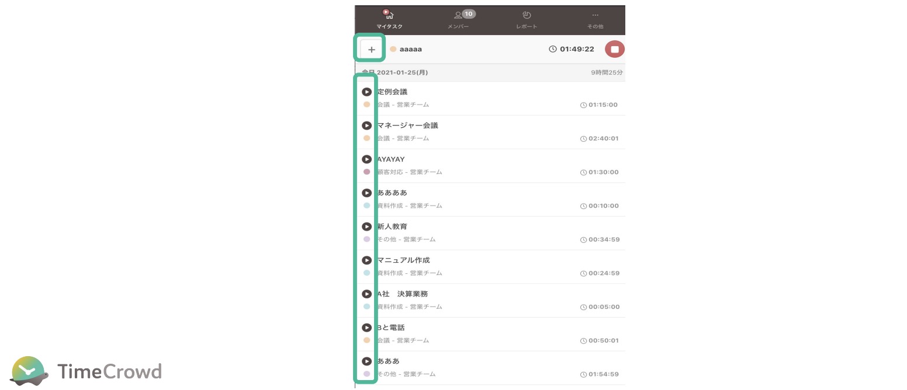Start the 新人教育 task timer
This screenshot has height=390, width=907.
(x=366, y=227)
